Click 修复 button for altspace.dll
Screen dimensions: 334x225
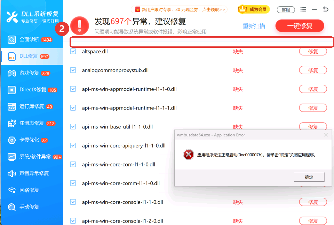tap(313, 51)
